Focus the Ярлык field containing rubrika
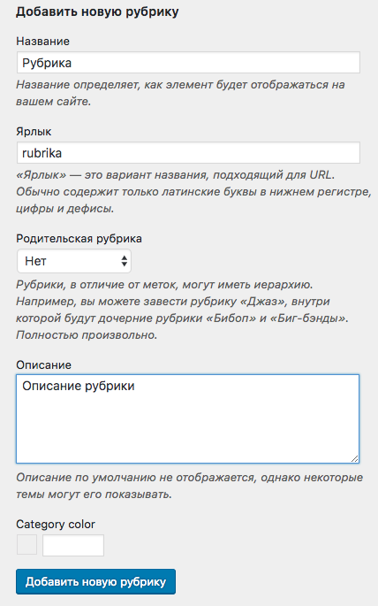Viewport: 378px width, 606px height. point(188,153)
